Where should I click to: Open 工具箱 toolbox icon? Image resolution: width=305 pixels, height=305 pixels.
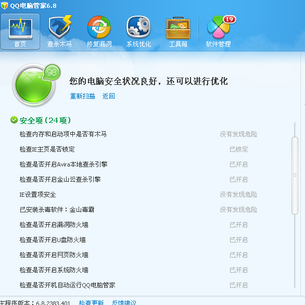178,31
